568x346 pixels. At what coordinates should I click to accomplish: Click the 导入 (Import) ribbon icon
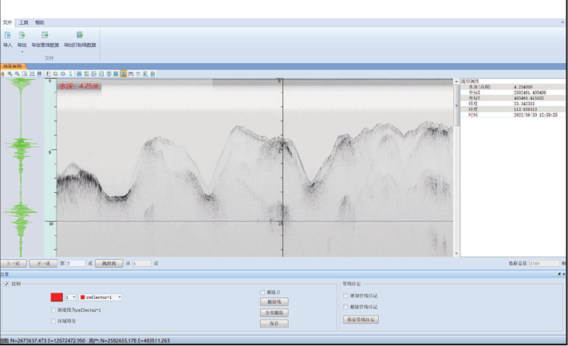point(8,37)
